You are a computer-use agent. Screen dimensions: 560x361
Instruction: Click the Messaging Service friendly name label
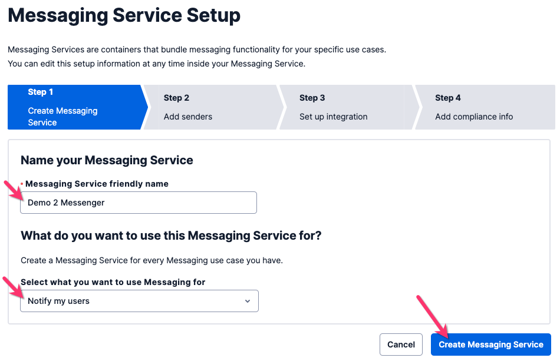click(97, 184)
